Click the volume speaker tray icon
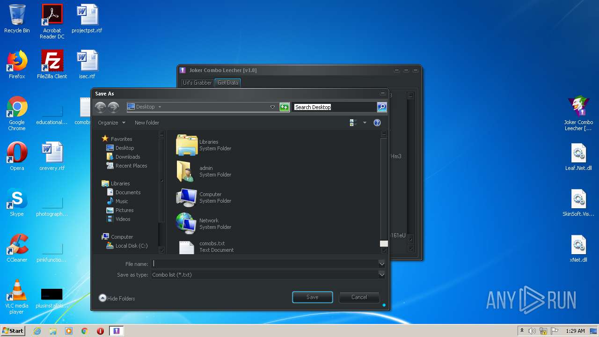This screenshot has width=599, height=337. tap(532, 331)
